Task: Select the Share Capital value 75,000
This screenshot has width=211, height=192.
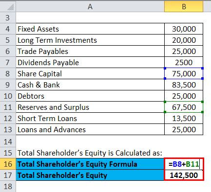Action: point(184,73)
